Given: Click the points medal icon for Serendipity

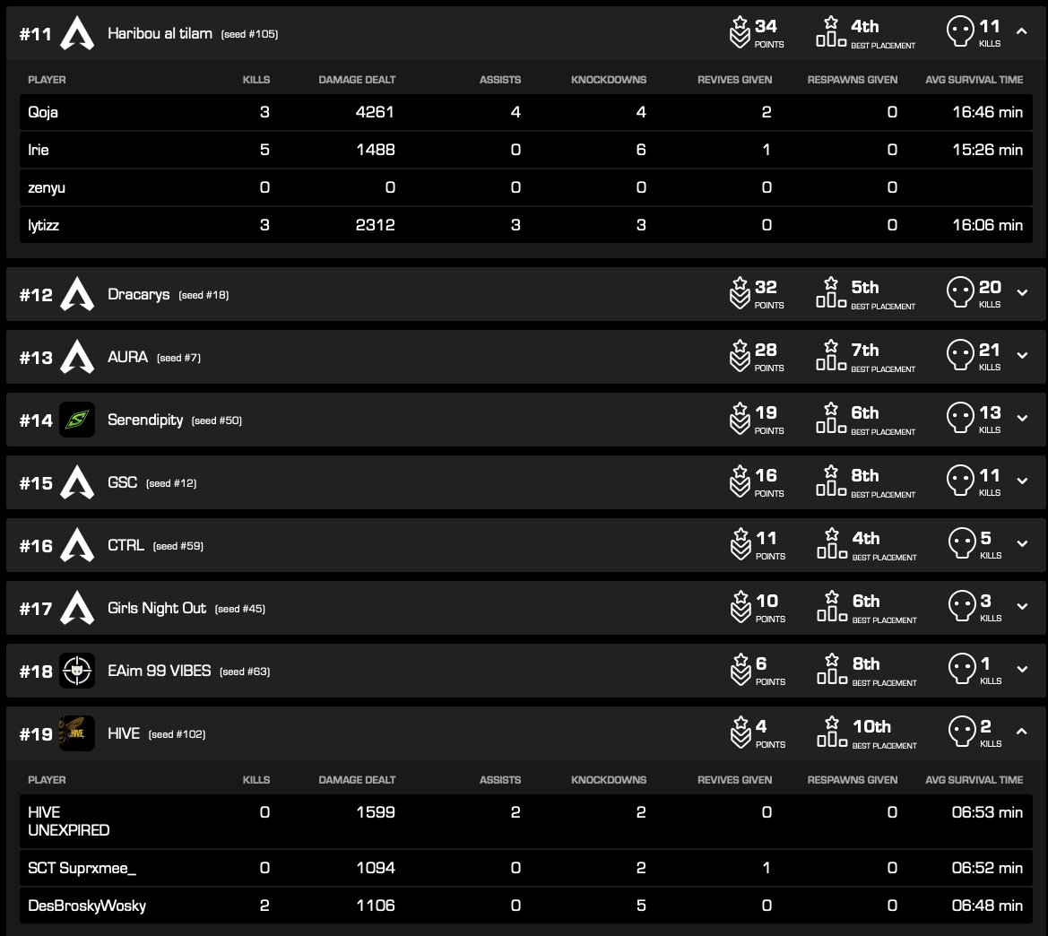Looking at the screenshot, I should pyautogui.click(x=740, y=419).
